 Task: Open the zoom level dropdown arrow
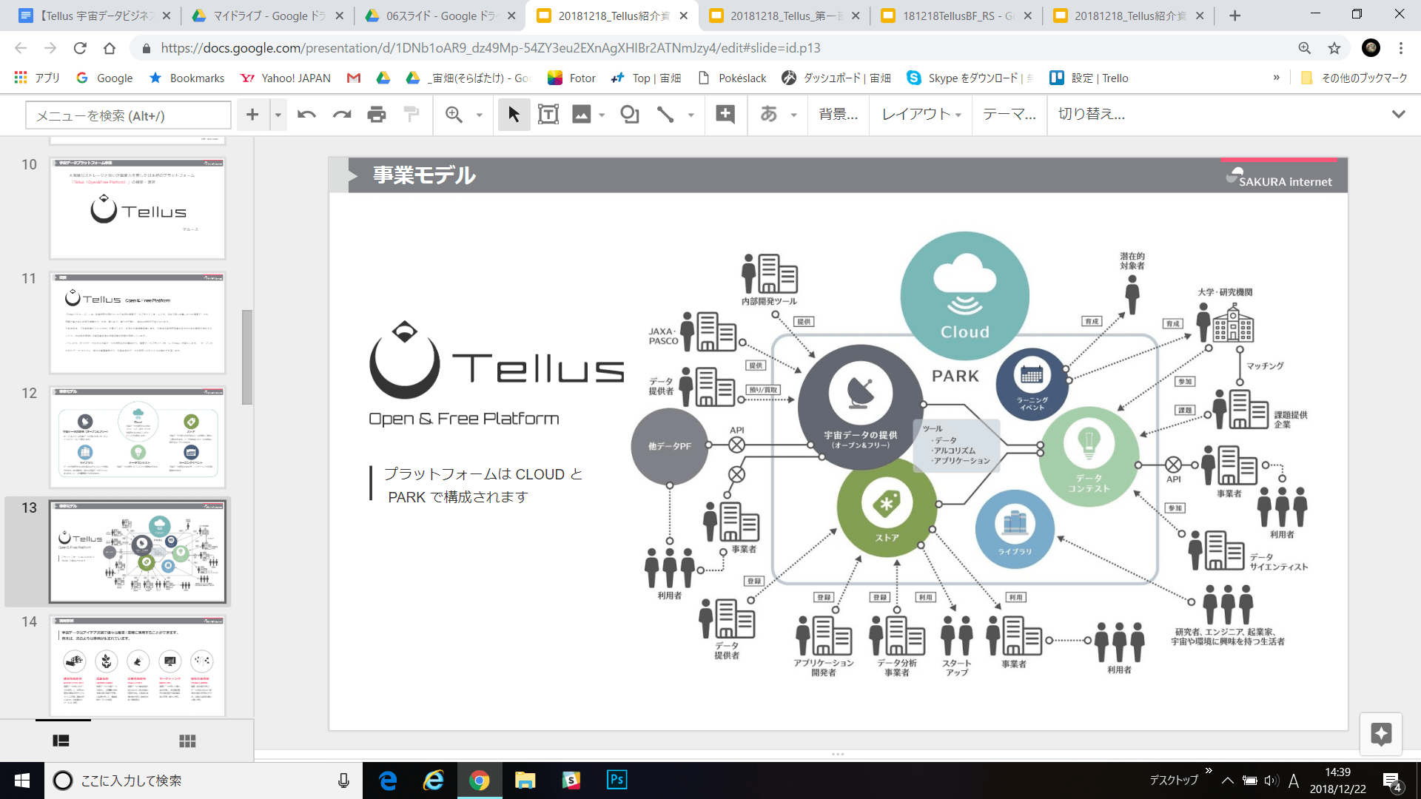(480, 115)
